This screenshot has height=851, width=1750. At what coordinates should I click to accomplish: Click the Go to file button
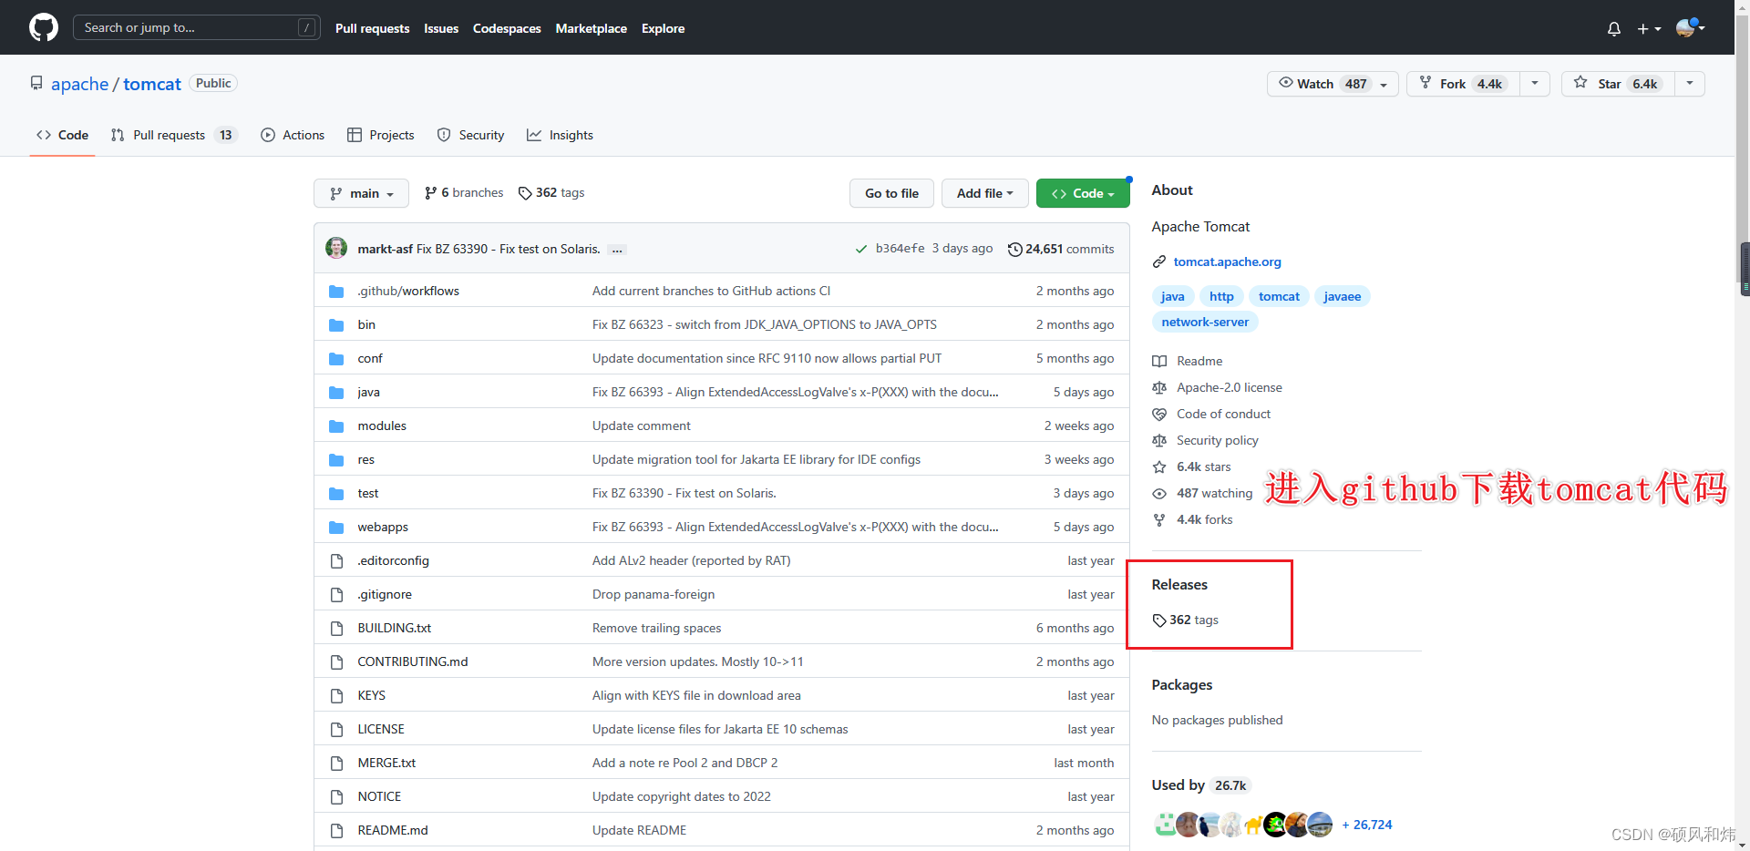(891, 193)
